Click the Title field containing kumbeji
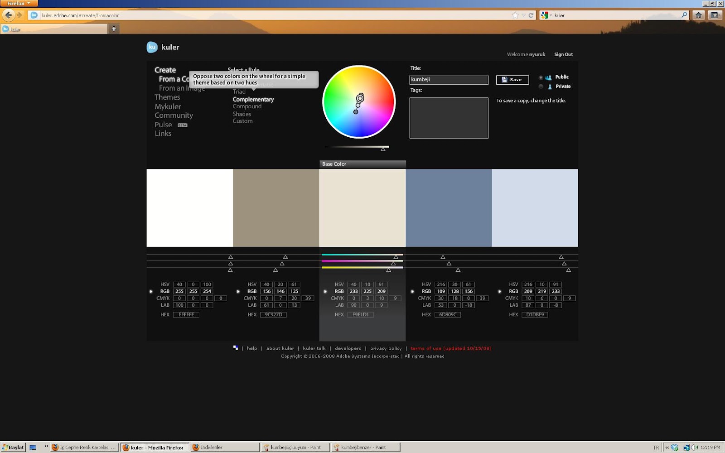The height and width of the screenshot is (453, 725). pos(449,80)
